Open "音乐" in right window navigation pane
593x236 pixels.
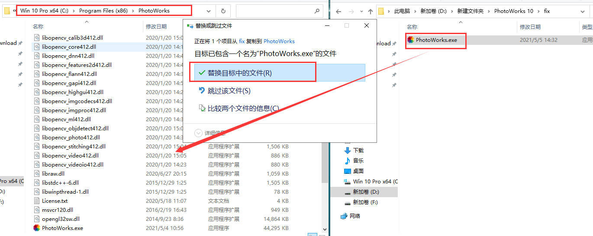(x=358, y=160)
